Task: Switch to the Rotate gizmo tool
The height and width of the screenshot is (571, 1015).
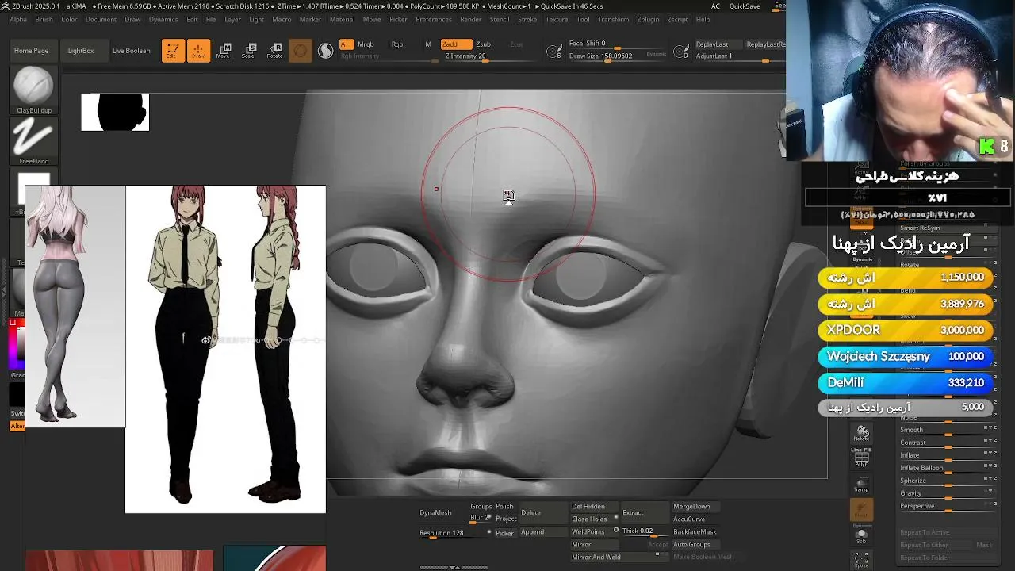Action: coord(274,51)
